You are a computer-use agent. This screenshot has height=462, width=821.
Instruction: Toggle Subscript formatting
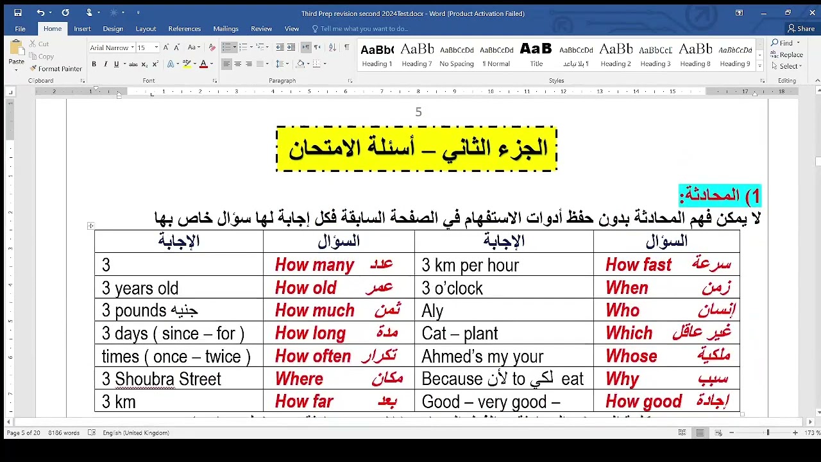145,64
